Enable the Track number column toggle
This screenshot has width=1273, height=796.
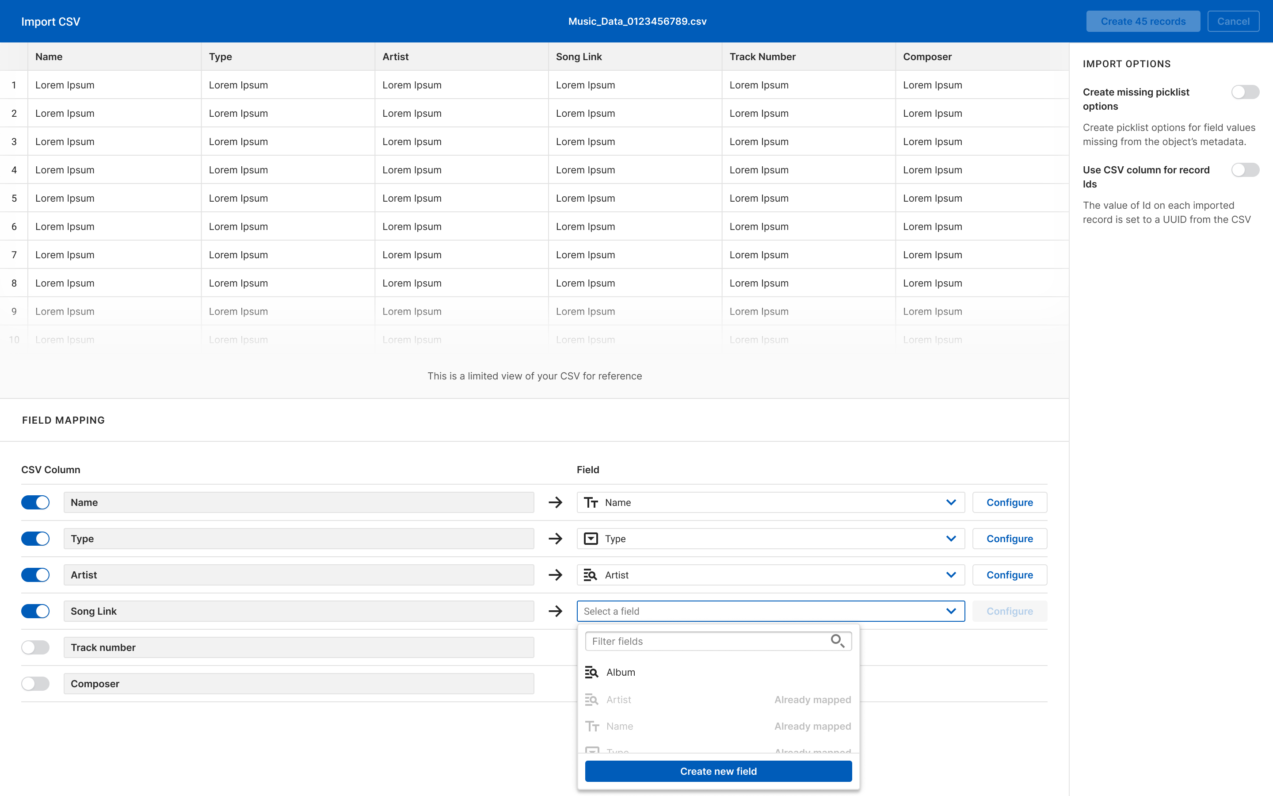coord(35,647)
